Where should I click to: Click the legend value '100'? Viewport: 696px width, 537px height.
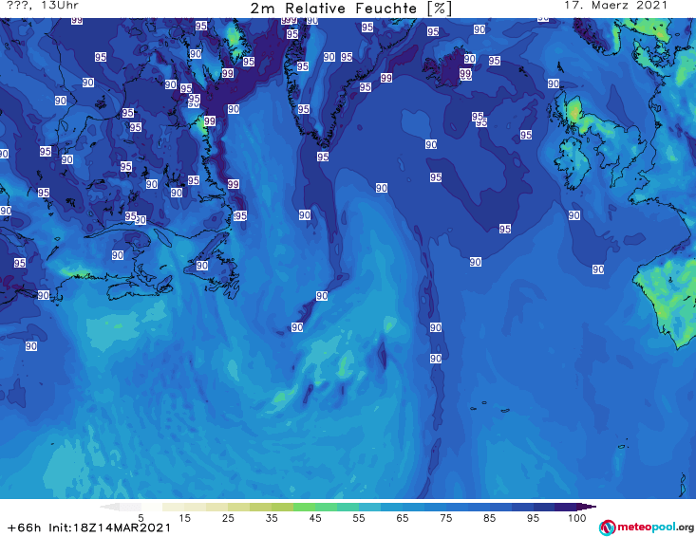(x=576, y=518)
